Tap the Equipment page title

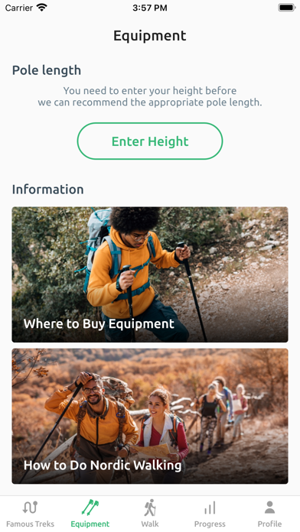pos(150,36)
